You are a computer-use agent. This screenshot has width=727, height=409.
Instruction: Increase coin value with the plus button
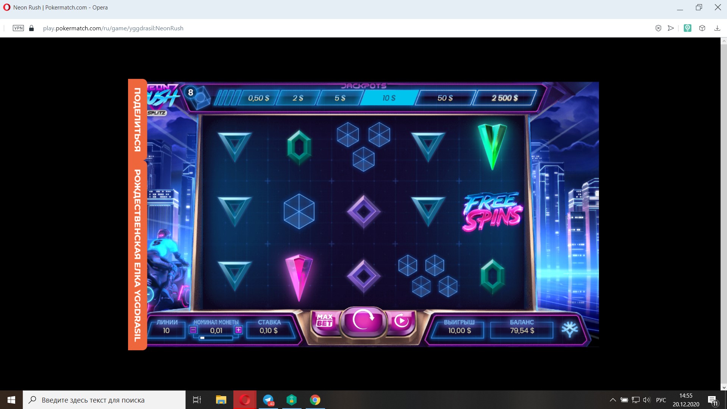[x=238, y=330]
